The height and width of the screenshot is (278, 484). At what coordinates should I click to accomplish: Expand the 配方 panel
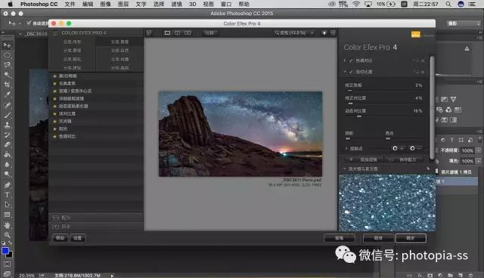96,218
